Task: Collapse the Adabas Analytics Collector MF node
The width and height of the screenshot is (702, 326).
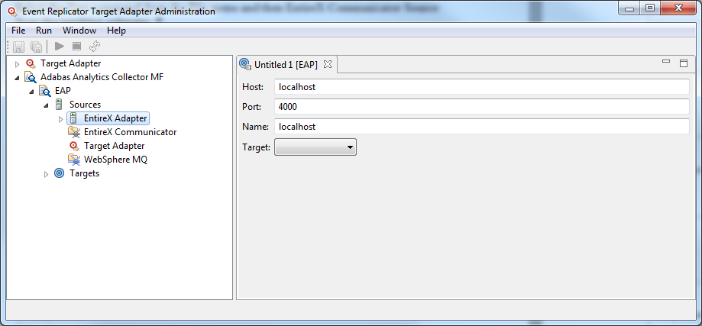Action: click(18, 78)
